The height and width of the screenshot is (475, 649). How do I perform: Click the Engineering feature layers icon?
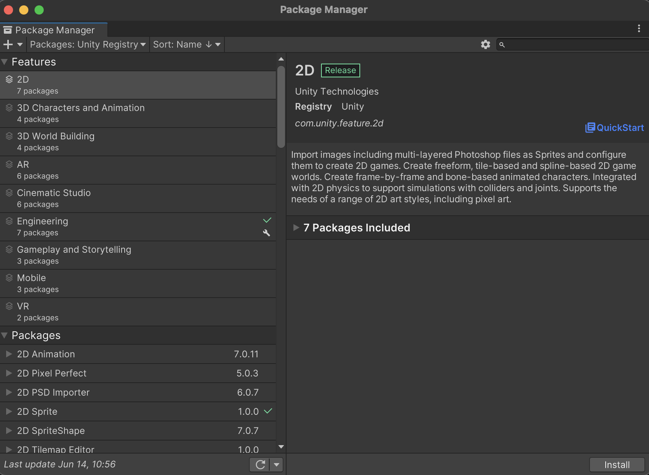[x=9, y=221]
